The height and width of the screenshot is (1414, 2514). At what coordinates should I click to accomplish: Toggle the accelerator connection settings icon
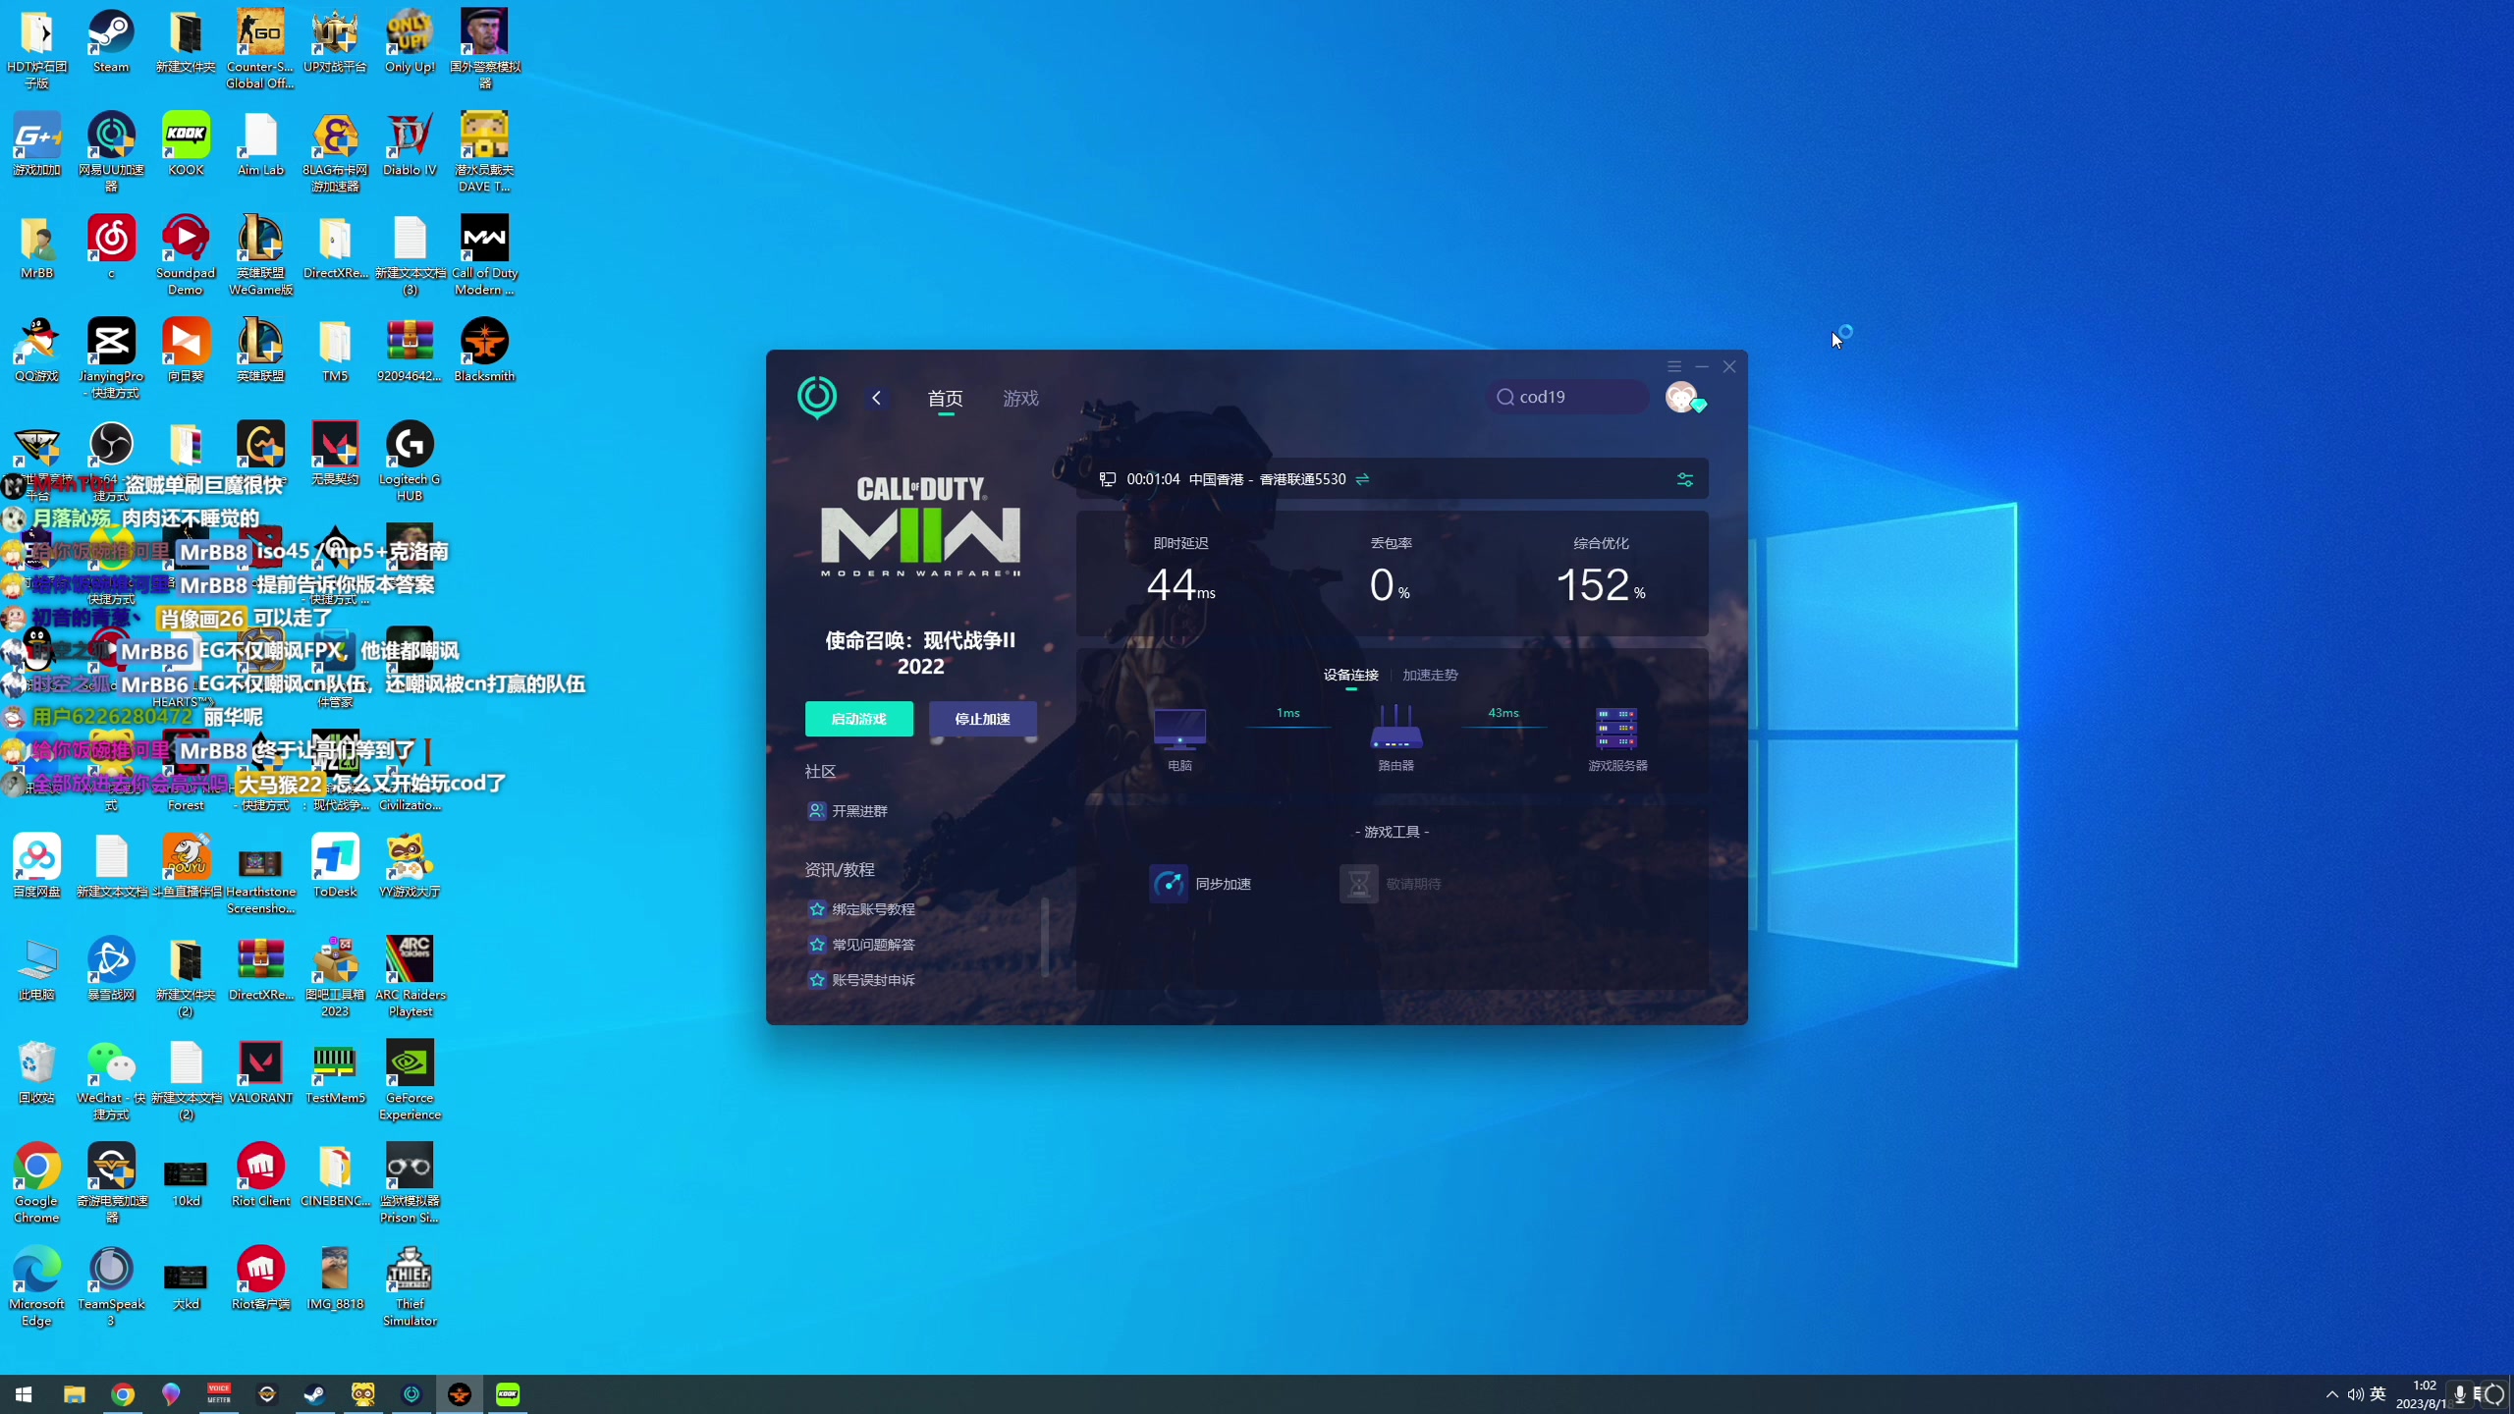coord(1683,480)
